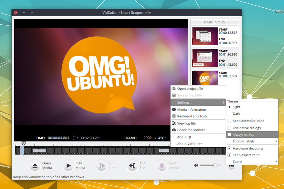Choose Open project file from the menu
This screenshot has width=284, height=189.
[189, 88]
